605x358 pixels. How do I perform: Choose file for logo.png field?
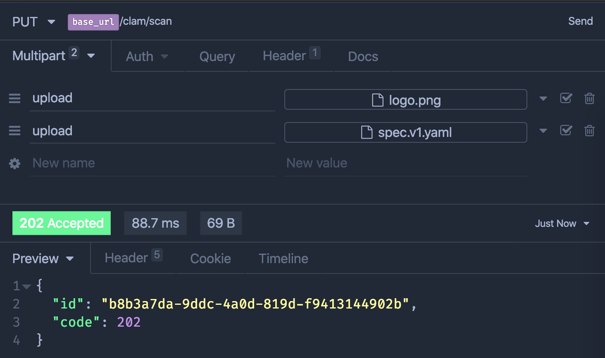(x=406, y=100)
